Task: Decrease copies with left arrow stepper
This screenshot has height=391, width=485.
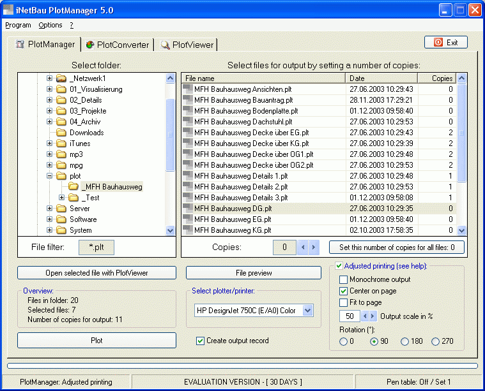Action: pos(303,247)
